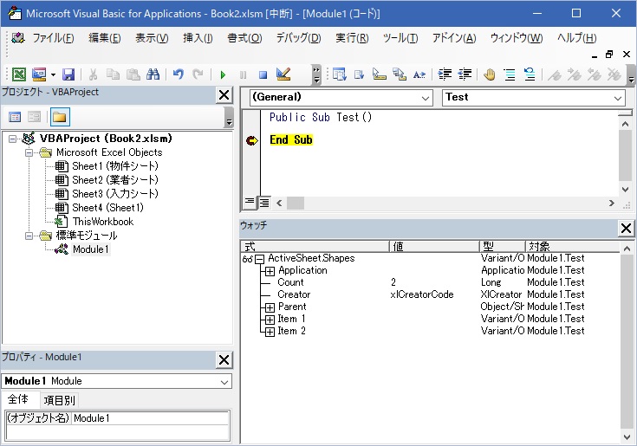Click the Comment Block icon
The height and width of the screenshot is (446, 637).
[x=510, y=74]
